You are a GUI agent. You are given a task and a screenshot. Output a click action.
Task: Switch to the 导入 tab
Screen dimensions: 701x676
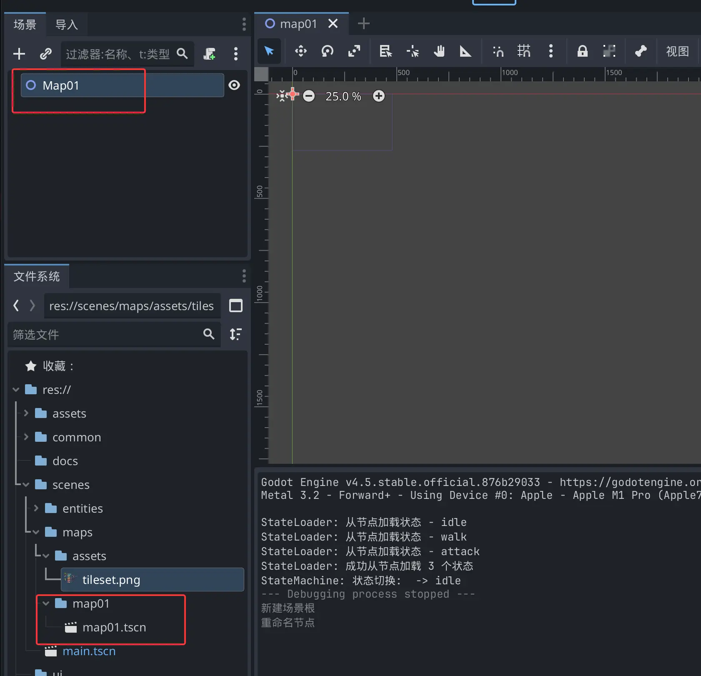tap(67, 25)
